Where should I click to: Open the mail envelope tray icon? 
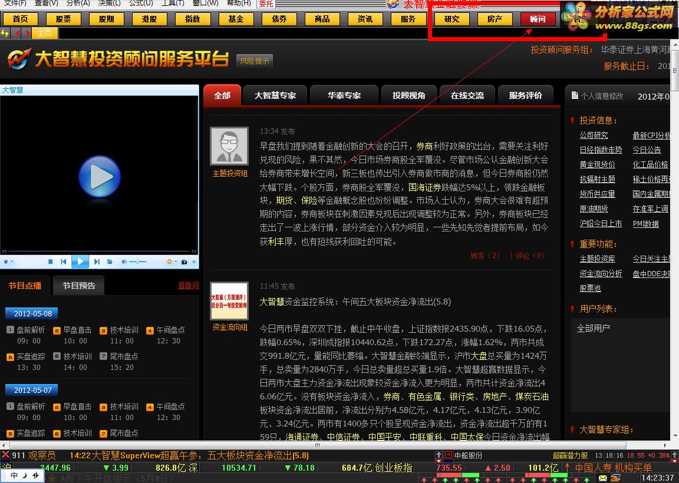point(603,478)
